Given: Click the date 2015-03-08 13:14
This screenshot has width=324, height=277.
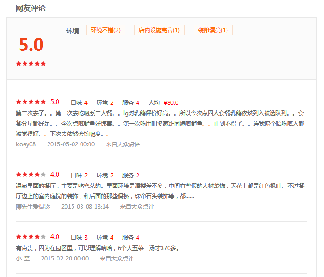Looking at the screenshot, I should tap(85, 207).
